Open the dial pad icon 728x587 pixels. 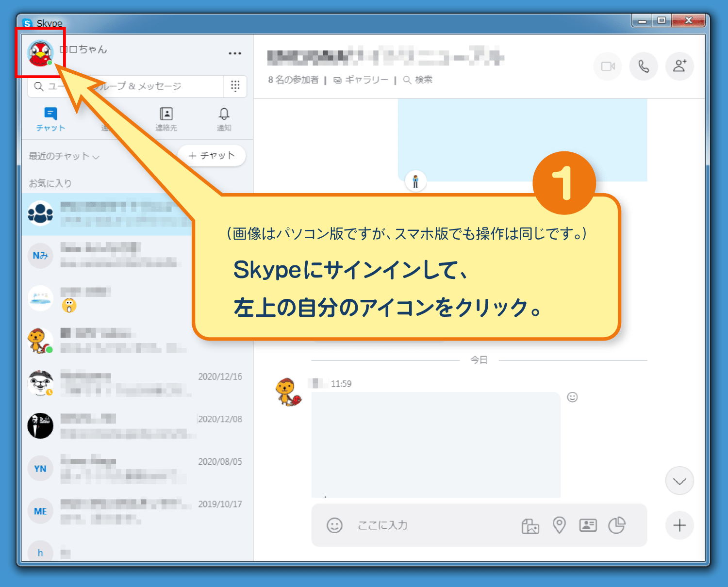tap(235, 86)
